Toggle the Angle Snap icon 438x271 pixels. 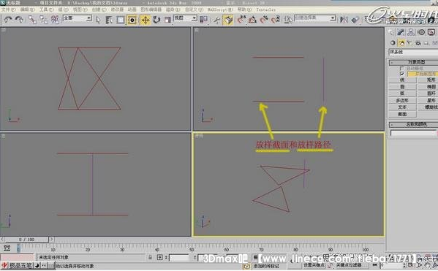(x=252, y=20)
